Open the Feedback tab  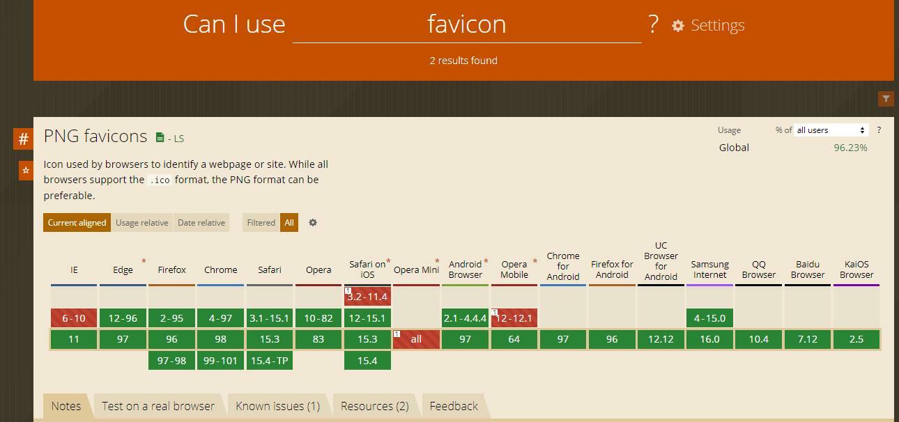pyautogui.click(x=454, y=406)
